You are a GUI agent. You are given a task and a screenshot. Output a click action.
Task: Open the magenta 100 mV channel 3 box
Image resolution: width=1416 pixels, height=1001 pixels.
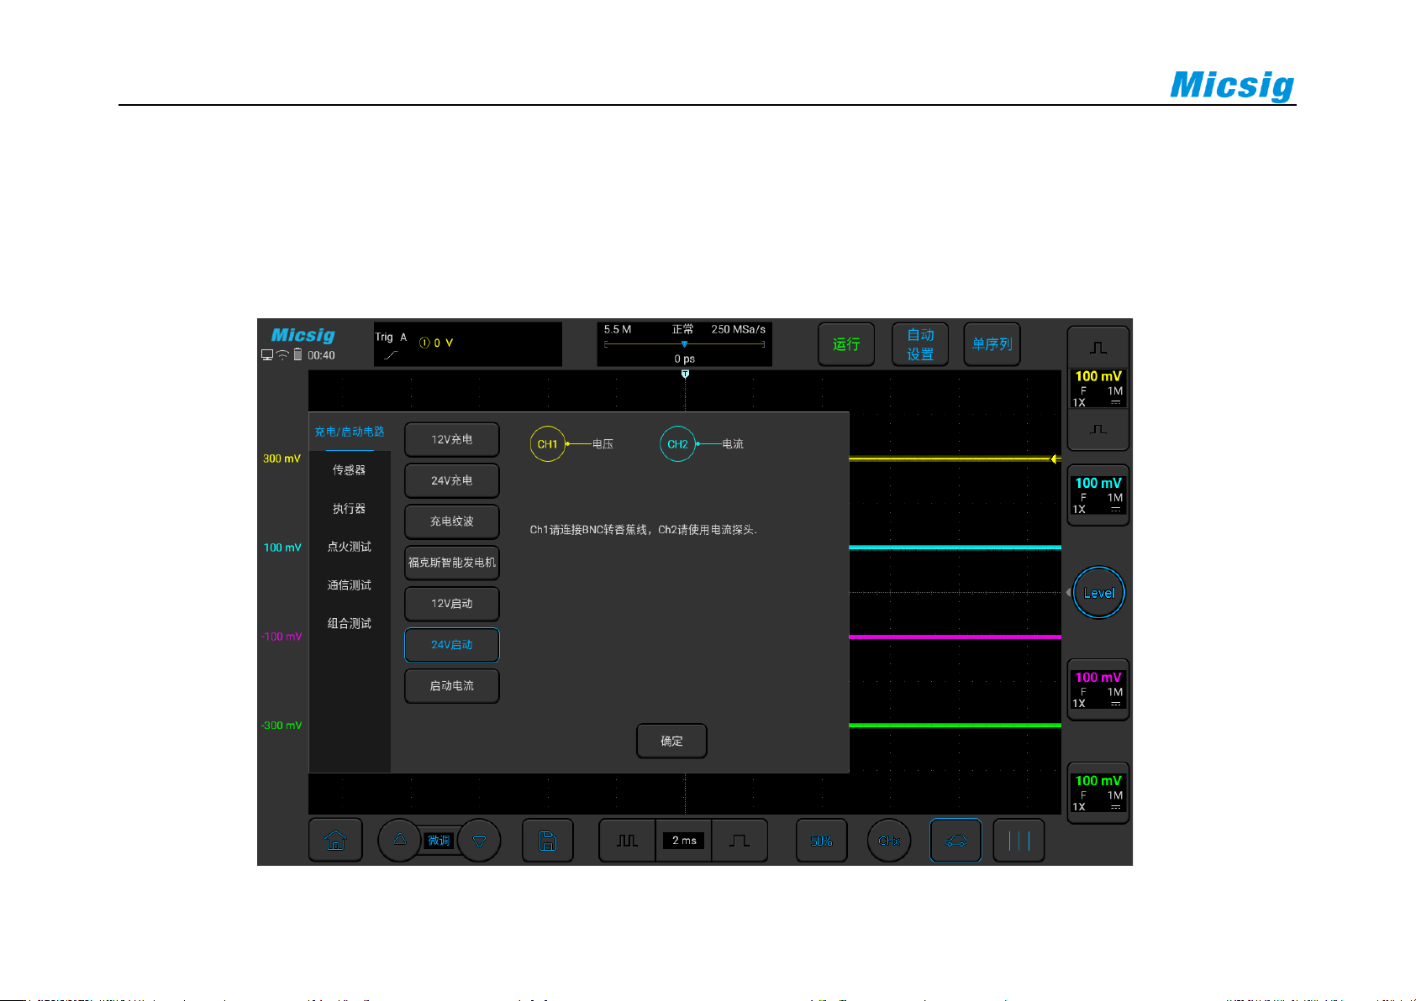(x=1098, y=689)
